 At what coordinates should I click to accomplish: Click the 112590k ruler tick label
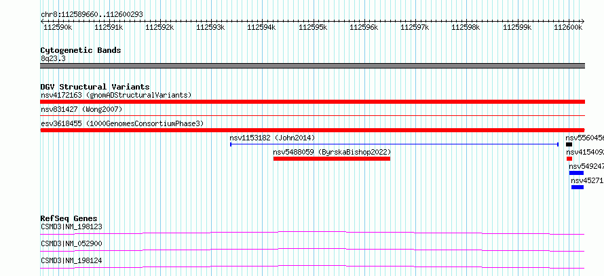58,27
